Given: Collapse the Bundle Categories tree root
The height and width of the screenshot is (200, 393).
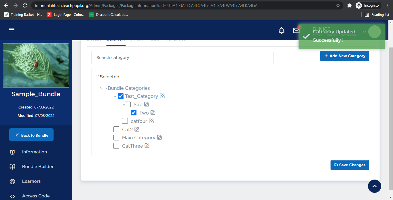Looking at the screenshot, I should click(x=106, y=88).
